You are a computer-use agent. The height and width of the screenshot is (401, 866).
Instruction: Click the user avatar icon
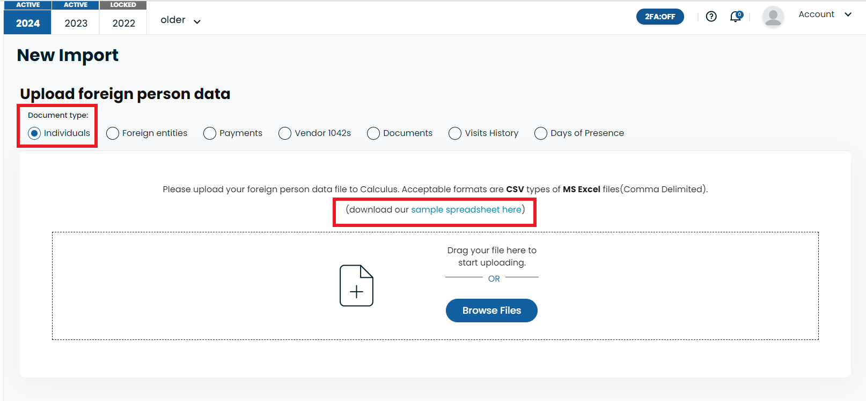click(x=773, y=17)
